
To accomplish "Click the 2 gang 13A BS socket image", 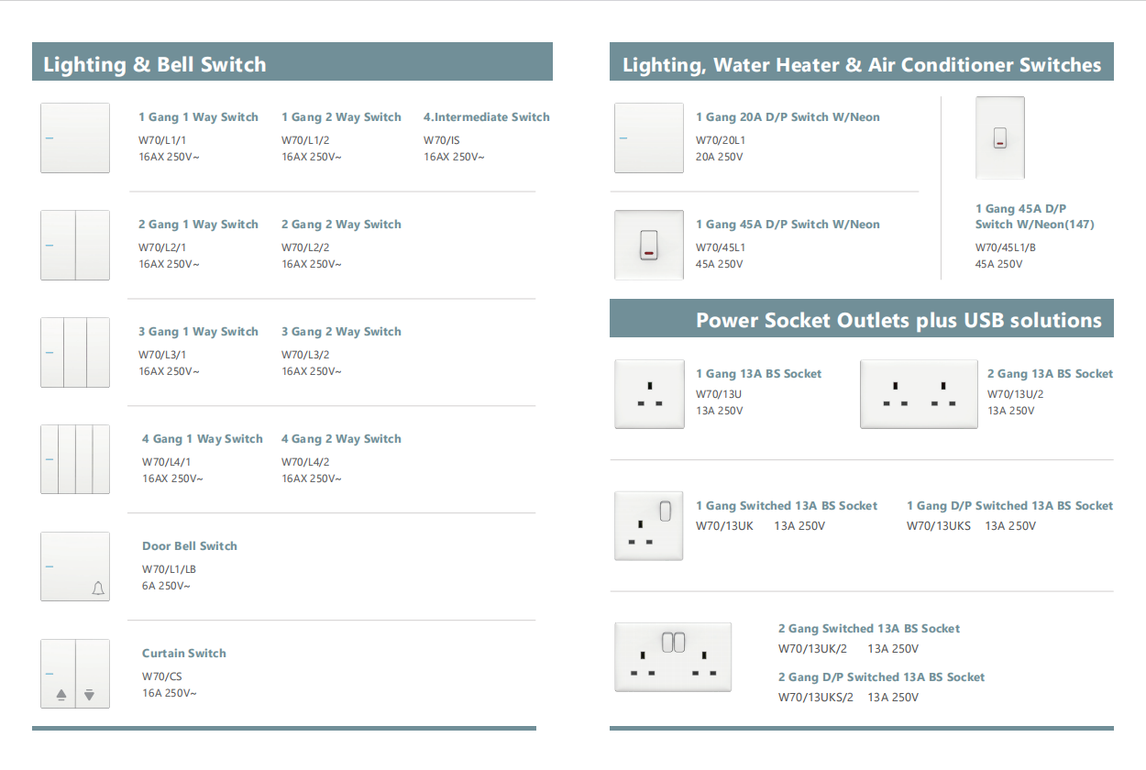I will coord(920,394).
